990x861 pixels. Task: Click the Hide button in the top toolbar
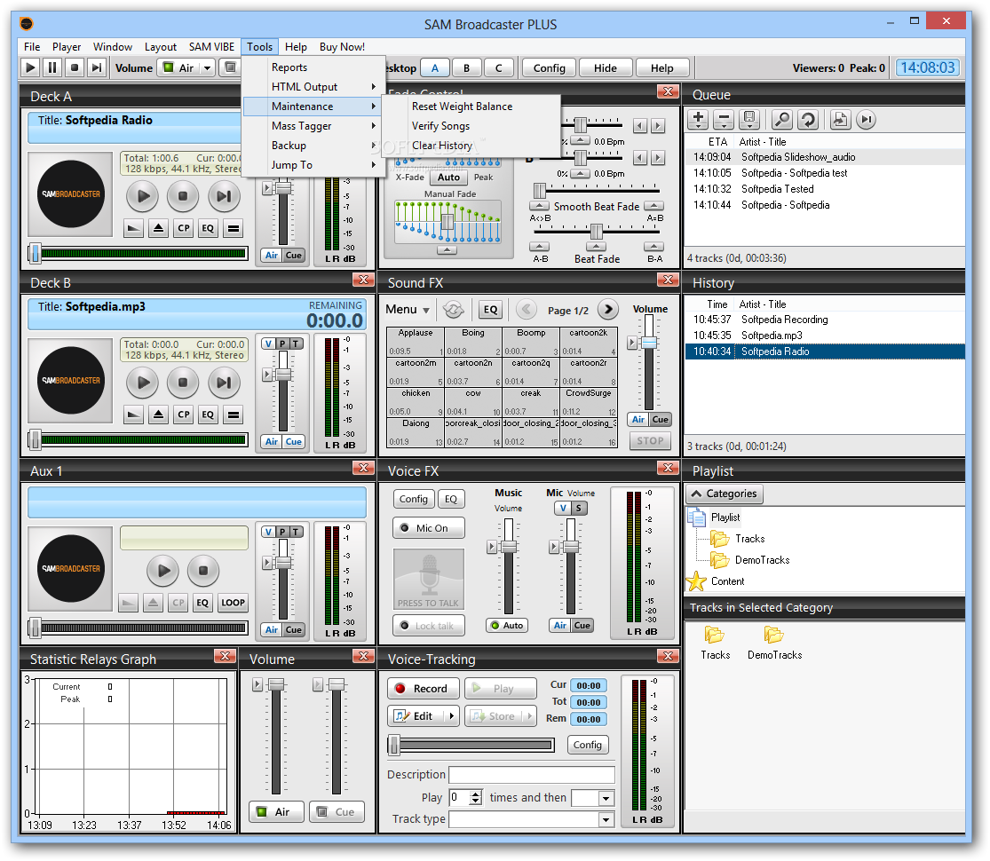click(606, 67)
